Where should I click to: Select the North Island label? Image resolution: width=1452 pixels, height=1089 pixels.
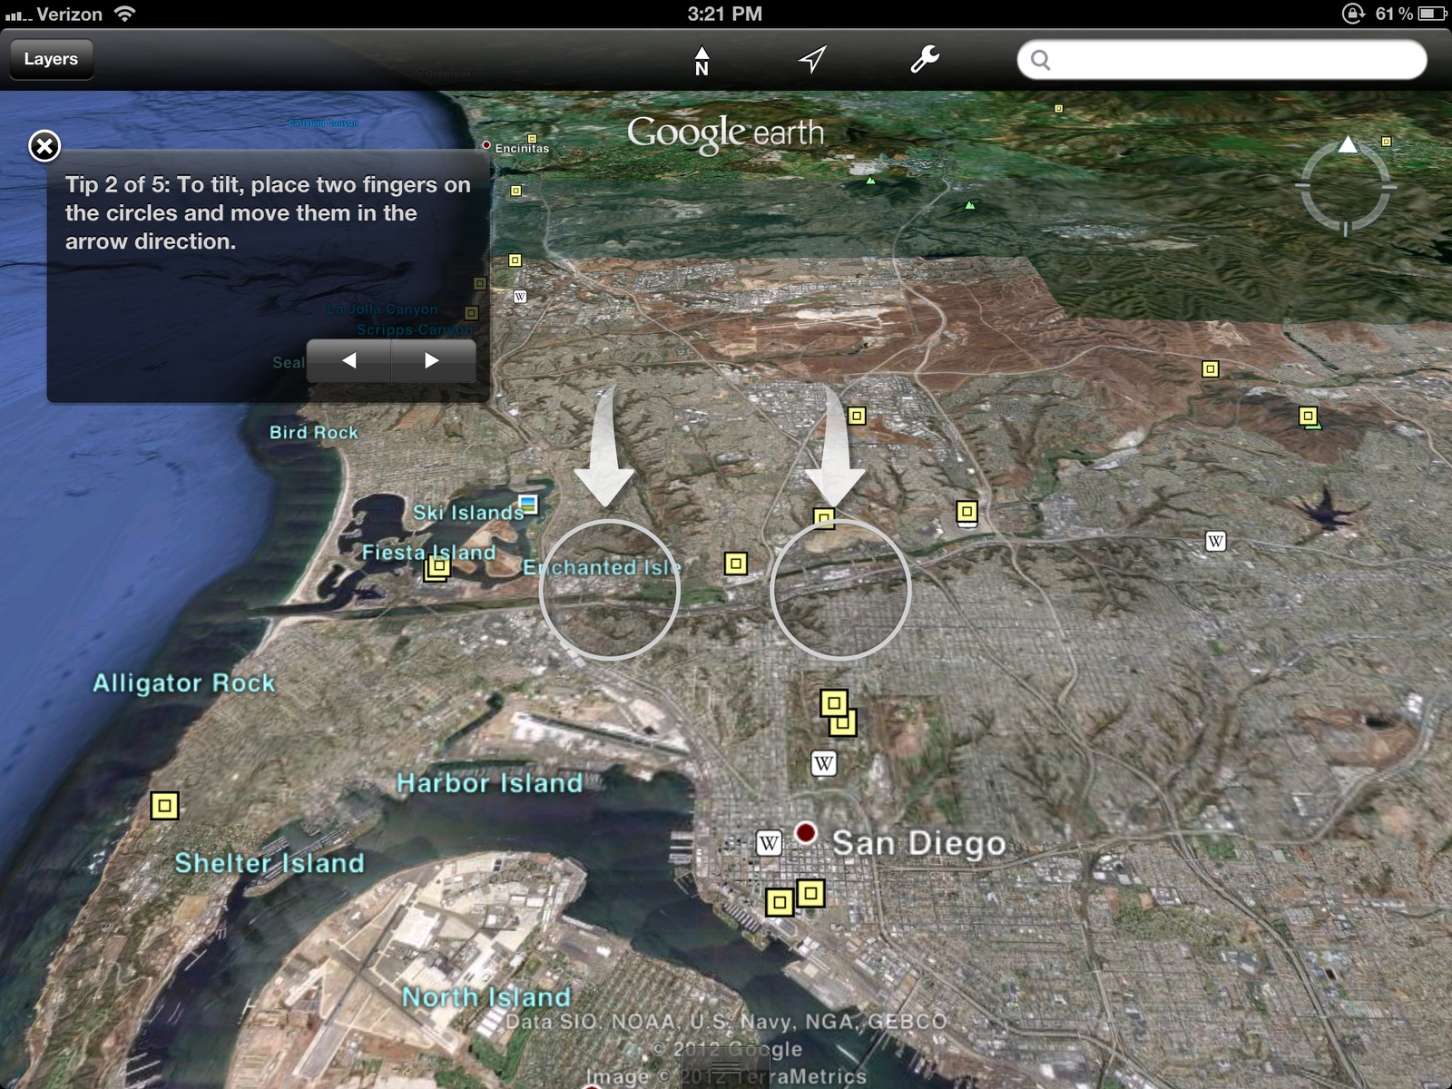(x=486, y=997)
